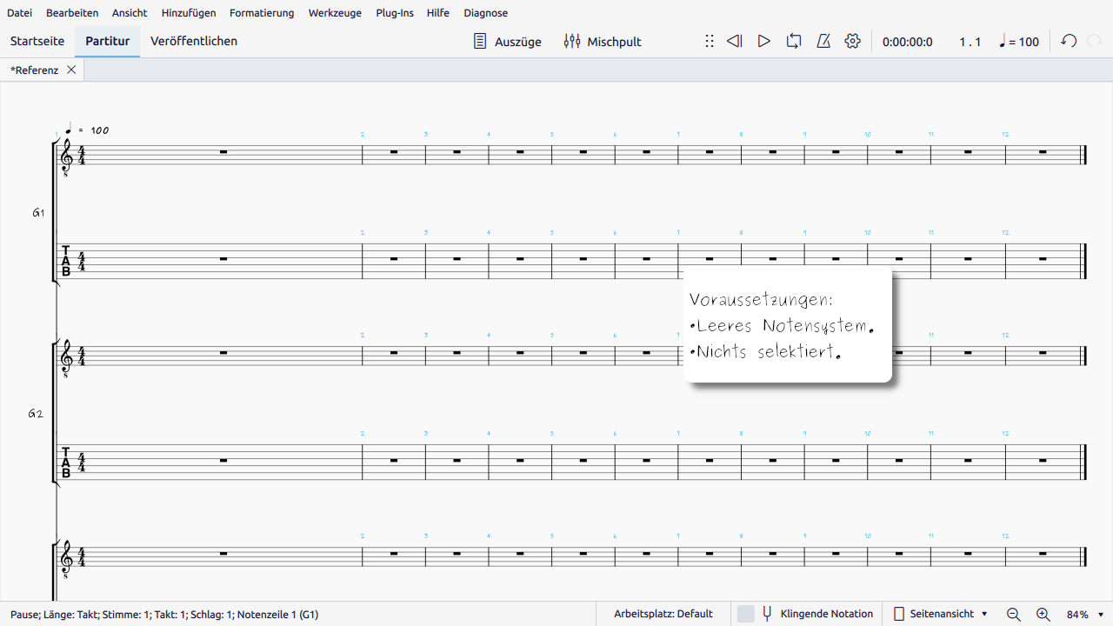This screenshot has height=626, width=1113.
Task: Open the Mischpult mixer
Action: click(x=602, y=41)
